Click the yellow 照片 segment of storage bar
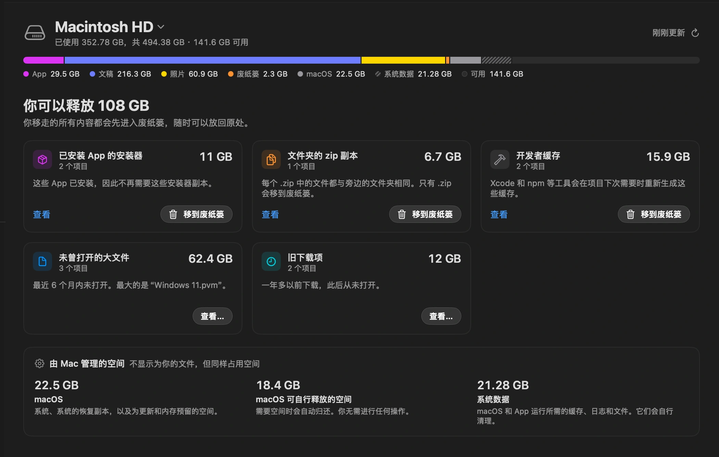719x457 pixels. click(x=403, y=60)
